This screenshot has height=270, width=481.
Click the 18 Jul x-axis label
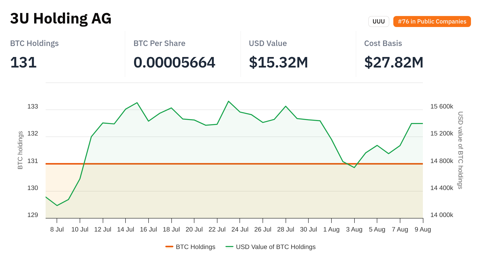[171, 229]
